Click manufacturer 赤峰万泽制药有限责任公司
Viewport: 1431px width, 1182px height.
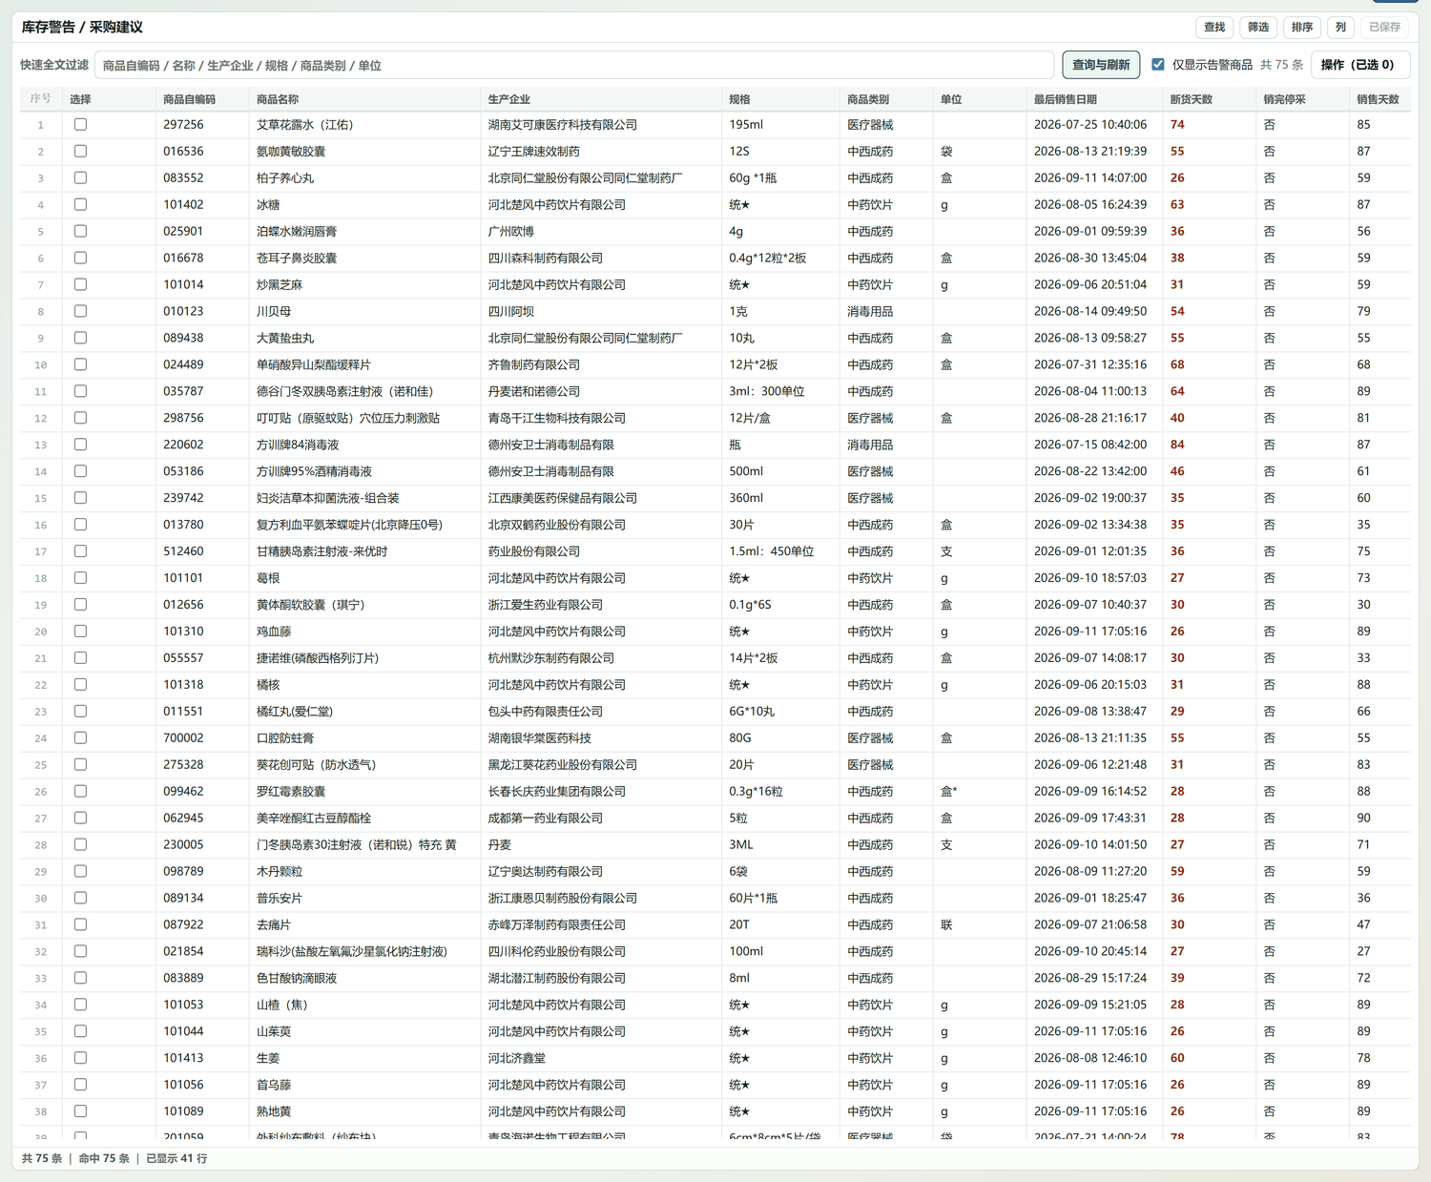click(x=557, y=925)
